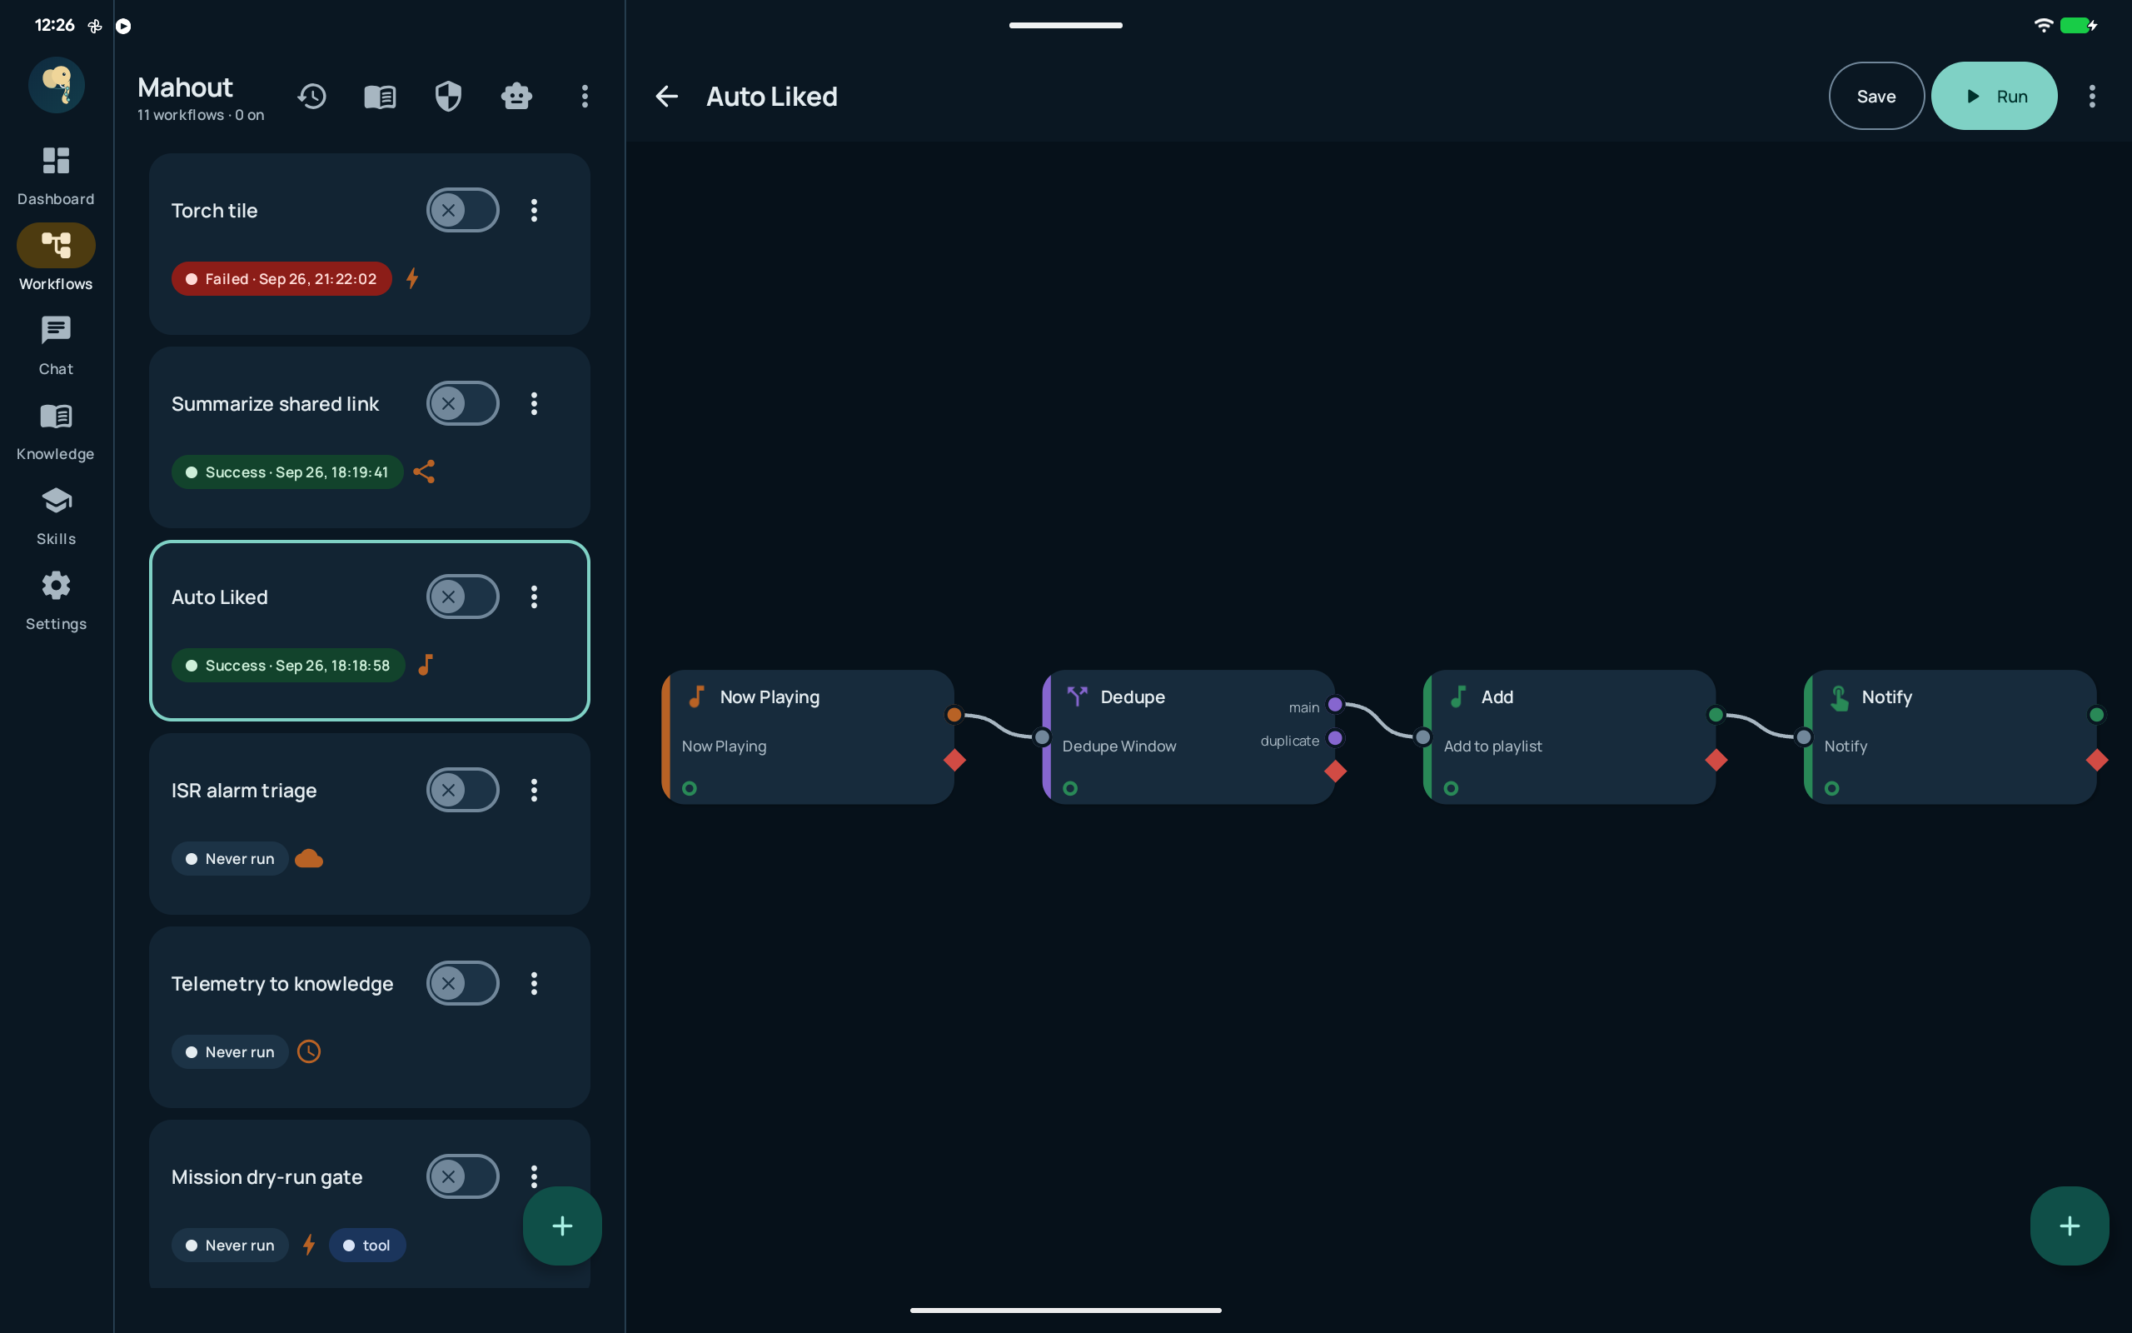The width and height of the screenshot is (2132, 1333).
Task: Click Add node music note icon
Action: coord(1458,696)
